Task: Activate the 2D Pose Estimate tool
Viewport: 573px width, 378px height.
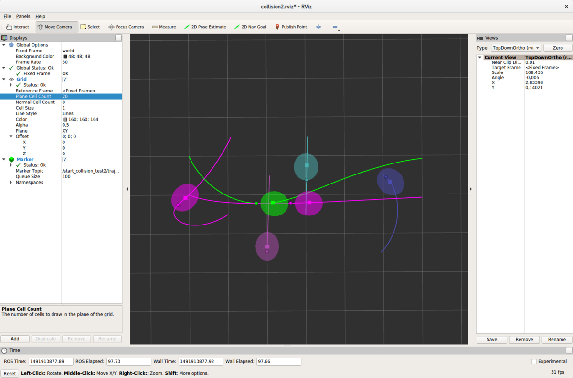Action: [205, 27]
